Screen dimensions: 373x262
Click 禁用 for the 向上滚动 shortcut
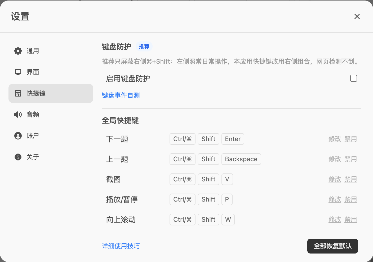[x=351, y=220]
